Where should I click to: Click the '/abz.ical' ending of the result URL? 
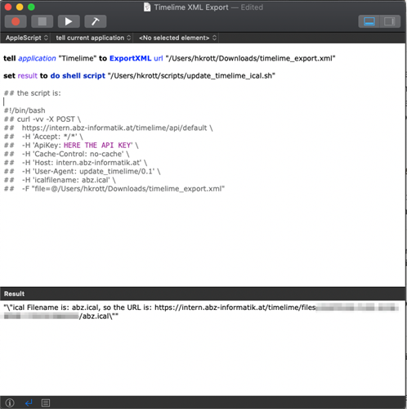click(96, 317)
